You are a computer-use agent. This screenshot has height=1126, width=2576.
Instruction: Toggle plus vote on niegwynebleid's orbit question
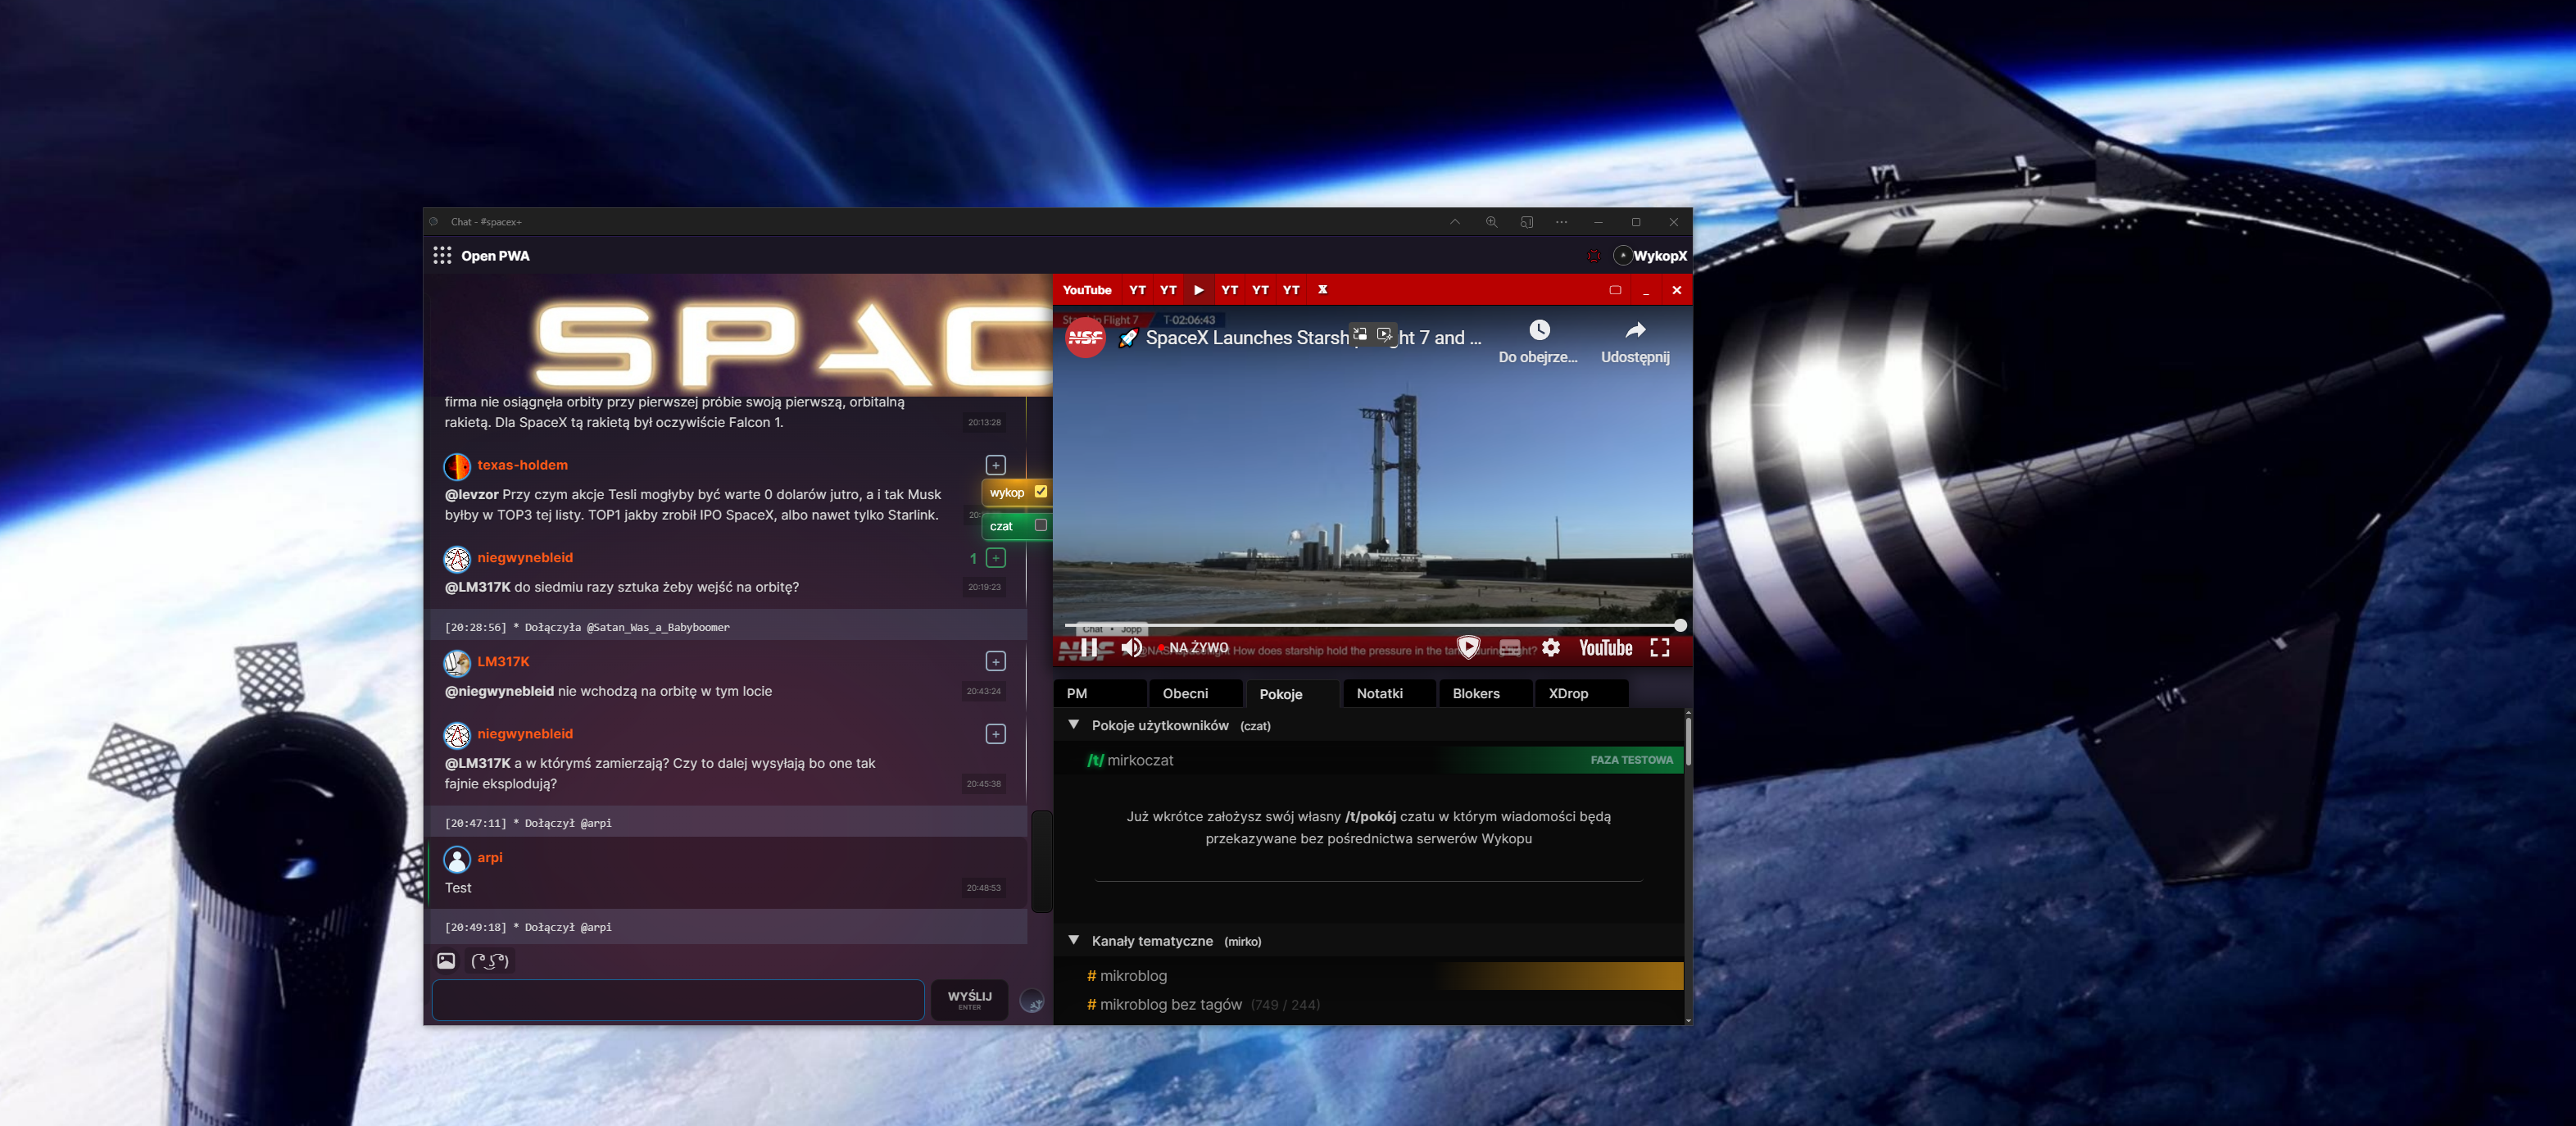point(995,558)
